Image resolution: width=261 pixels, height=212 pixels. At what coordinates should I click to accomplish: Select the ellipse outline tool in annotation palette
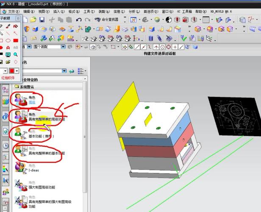coord(8,40)
